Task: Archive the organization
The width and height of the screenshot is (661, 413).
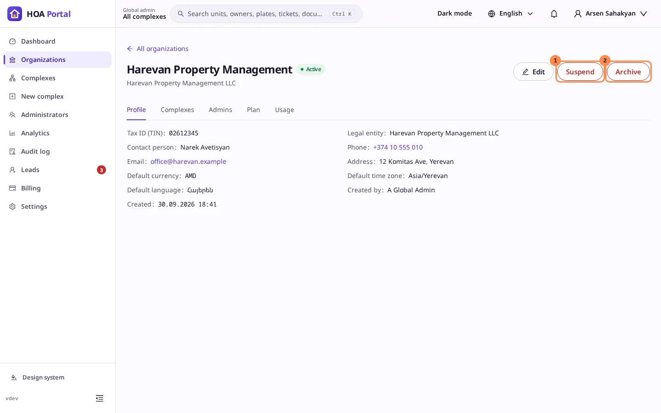Action: (x=628, y=72)
